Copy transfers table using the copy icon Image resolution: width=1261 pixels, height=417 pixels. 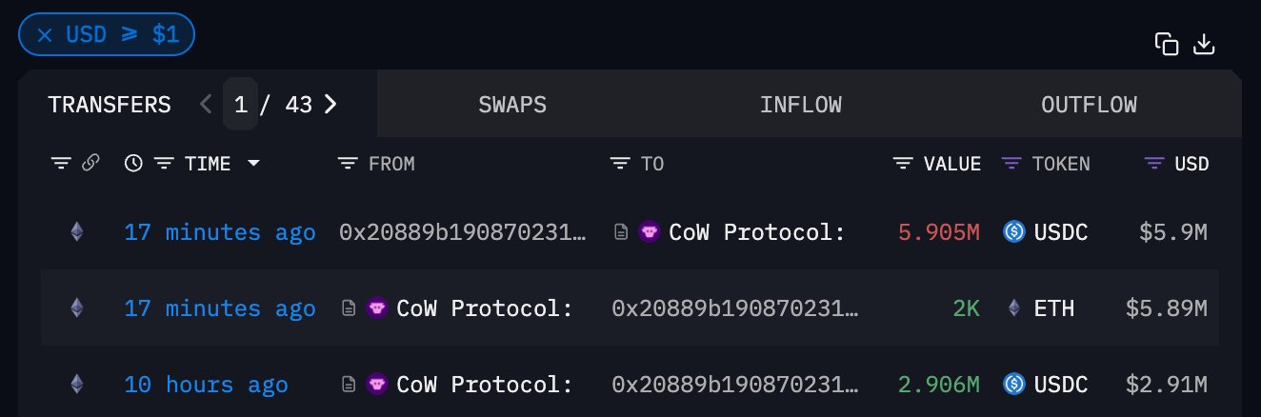[1167, 44]
